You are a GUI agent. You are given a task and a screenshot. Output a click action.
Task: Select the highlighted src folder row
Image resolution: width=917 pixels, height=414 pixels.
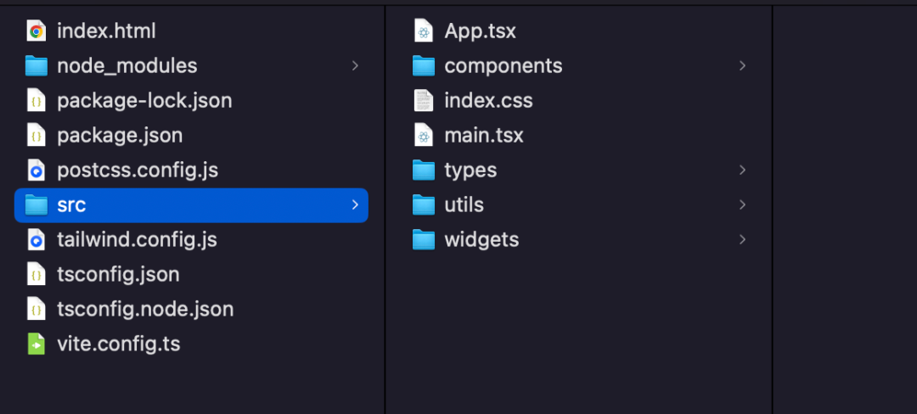tap(191, 205)
